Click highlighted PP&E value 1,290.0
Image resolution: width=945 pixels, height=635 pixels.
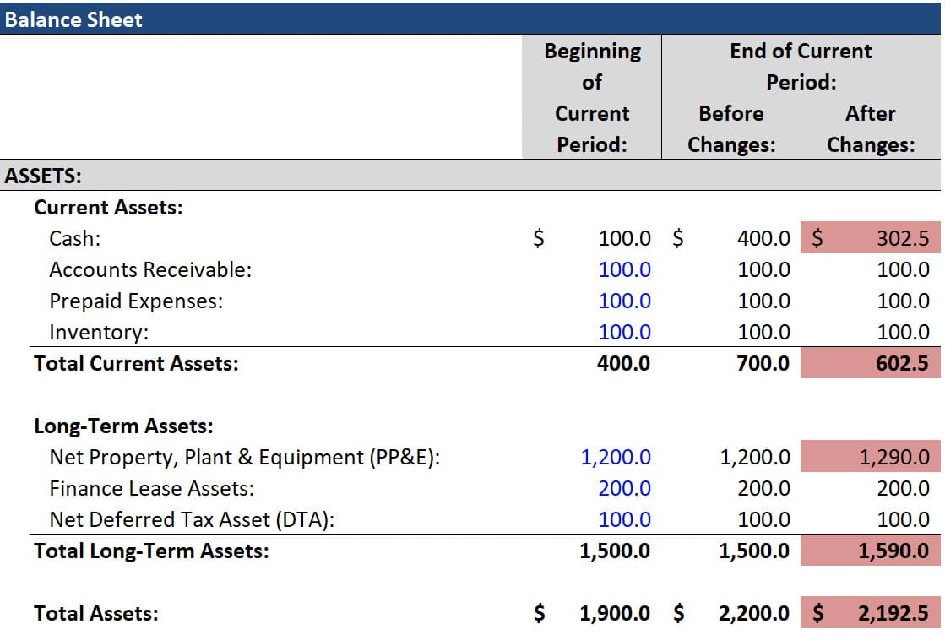pyautogui.click(x=871, y=457)
